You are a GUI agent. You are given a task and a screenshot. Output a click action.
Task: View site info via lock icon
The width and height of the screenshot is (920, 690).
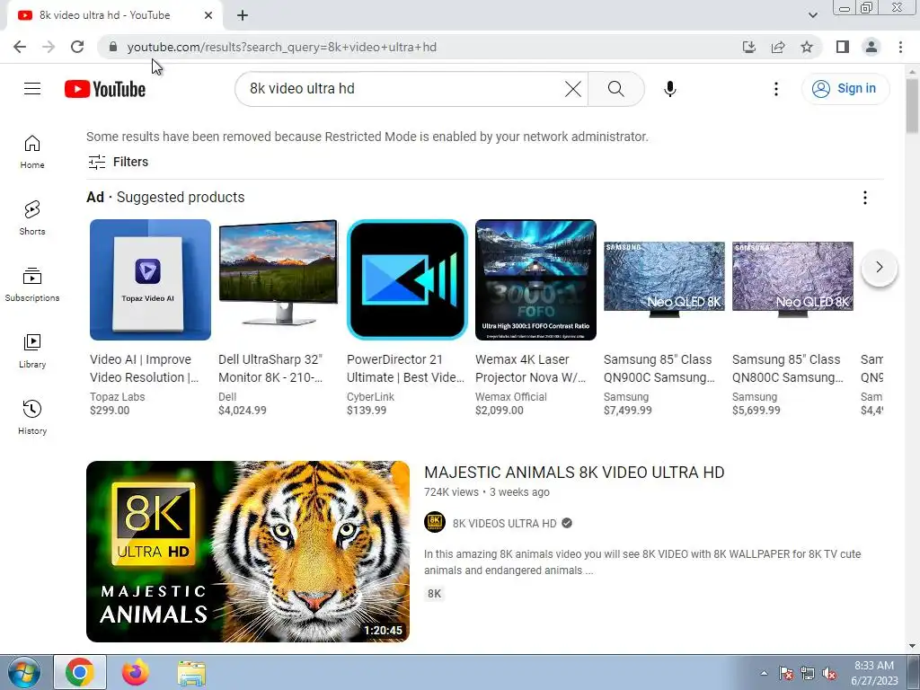click(x=113, y=47)
